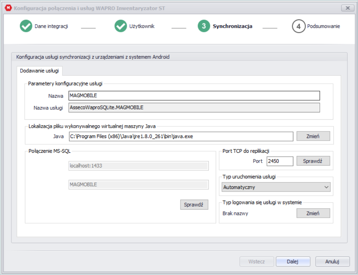Screen dimensions: 358x275
Task: Click the Konfiguracja usługi synchronizacji header text
Action: [x=93, y=57]
